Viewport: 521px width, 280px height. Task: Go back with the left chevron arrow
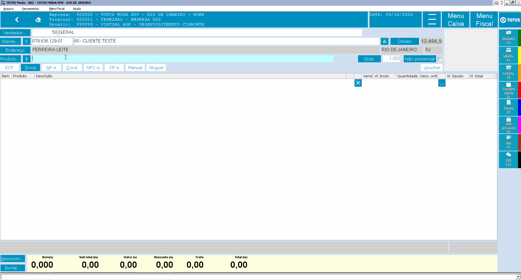click(17, 20)
